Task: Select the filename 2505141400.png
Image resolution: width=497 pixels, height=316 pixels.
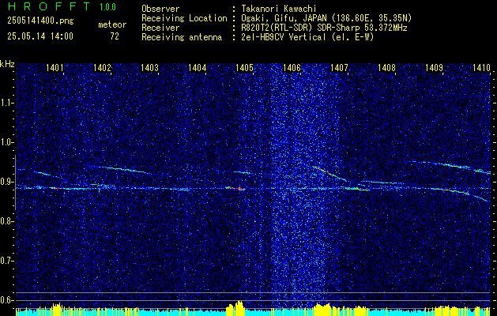Action: tap(40, 21)
